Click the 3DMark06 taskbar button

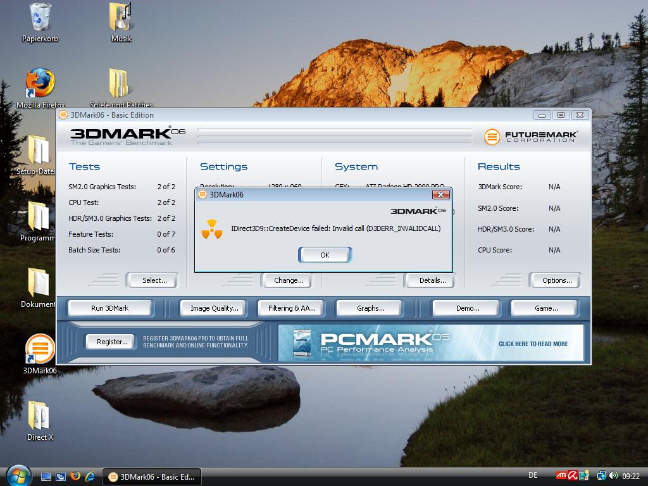[152, 477]
